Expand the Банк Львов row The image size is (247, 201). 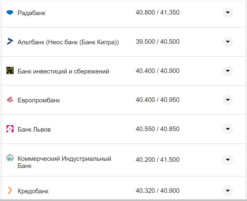click(x=228, y=129)
